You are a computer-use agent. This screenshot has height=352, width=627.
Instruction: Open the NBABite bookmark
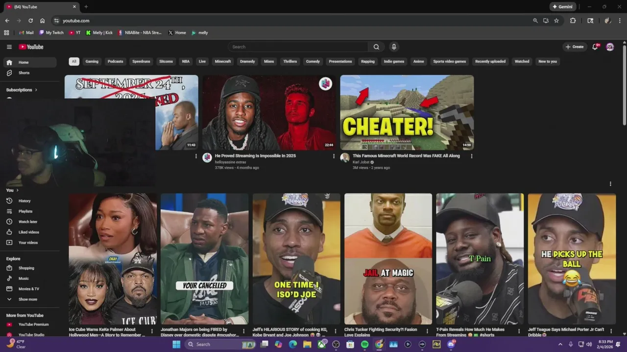tap(140, 33)
